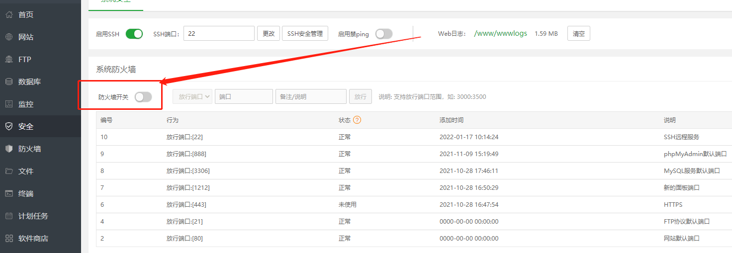
Task: Focus the 端口 input field
Action: 244,96
